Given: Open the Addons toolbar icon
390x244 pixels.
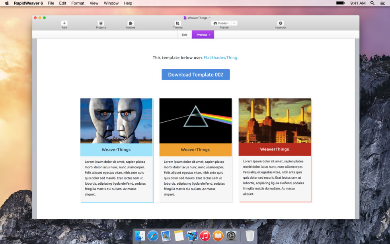Looking at the screenshot, I should [131, 23].
